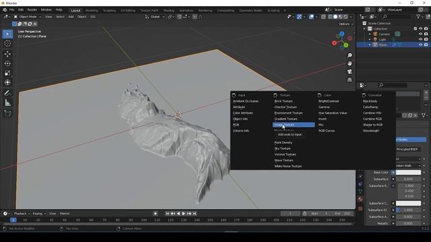This screenshot has width=431, height=242.
Task: Open the timeline Marker menu
Action: click(x=65, y=214)
